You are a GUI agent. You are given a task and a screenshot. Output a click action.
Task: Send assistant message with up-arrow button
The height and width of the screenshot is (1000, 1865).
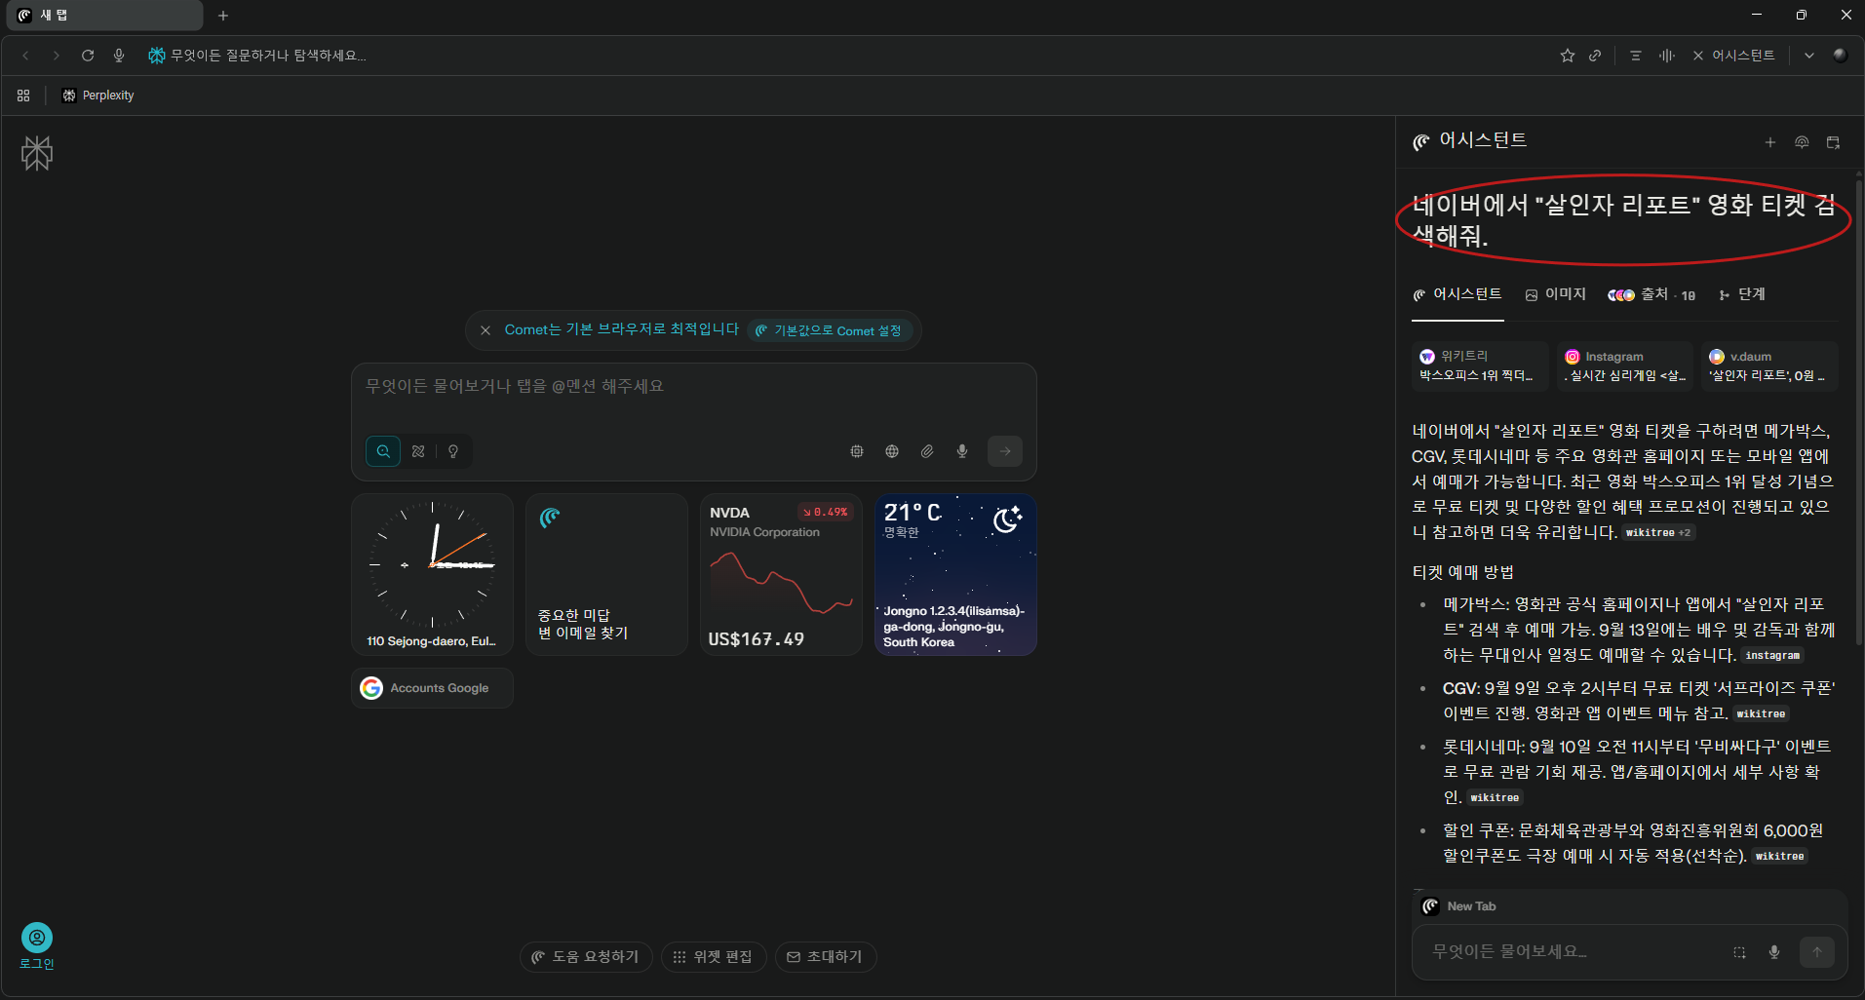click(x=1817, y=952)
